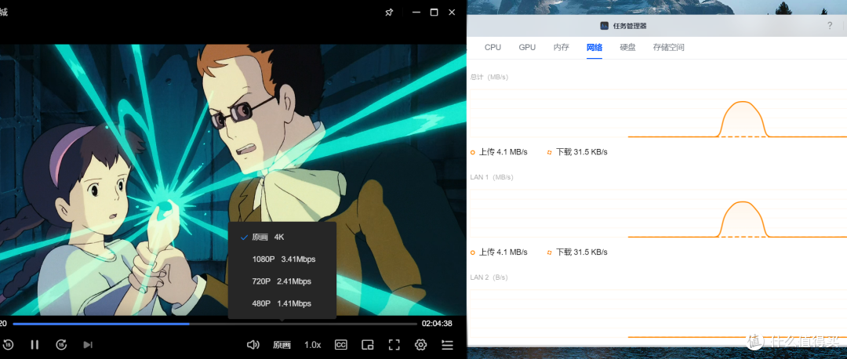The image size is (847, 359).
Task: Open the 存储空间 tab in Task Manager
Action: click(x=669, y=48)
